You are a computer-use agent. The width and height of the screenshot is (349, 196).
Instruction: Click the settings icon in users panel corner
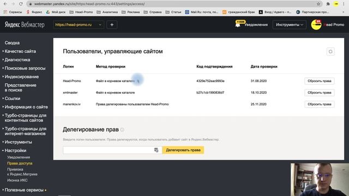330,52
